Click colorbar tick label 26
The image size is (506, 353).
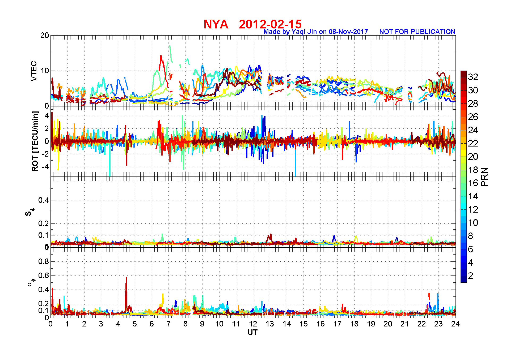[473, 117]
